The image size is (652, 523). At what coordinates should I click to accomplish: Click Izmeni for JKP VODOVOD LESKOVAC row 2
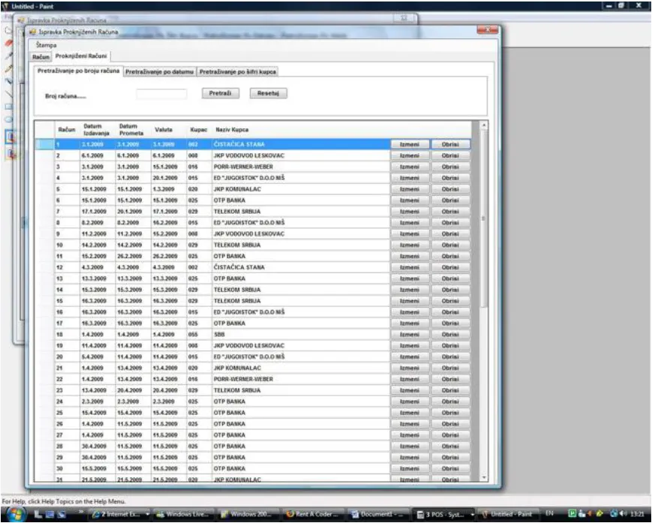point(410,155)
